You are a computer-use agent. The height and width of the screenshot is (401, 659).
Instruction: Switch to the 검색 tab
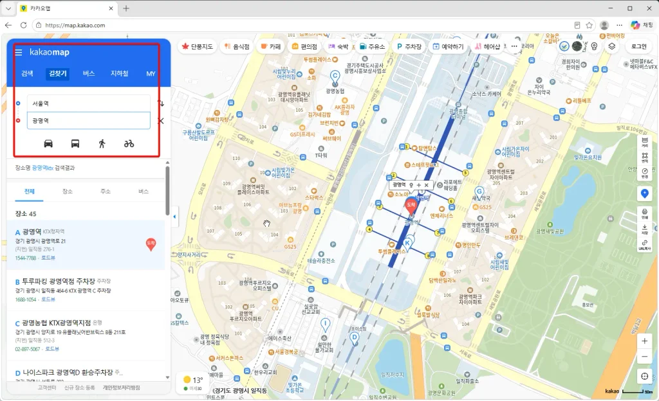[27, 73]
